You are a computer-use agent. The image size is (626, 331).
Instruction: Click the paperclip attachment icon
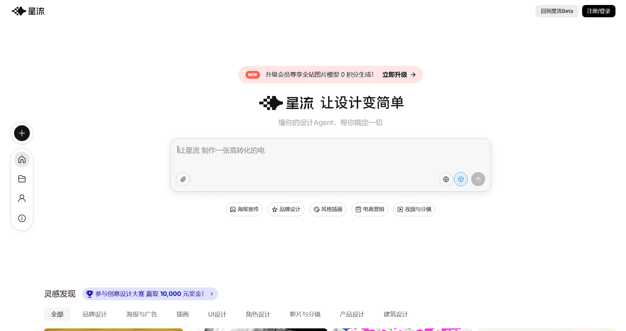(x=183, y=179)
